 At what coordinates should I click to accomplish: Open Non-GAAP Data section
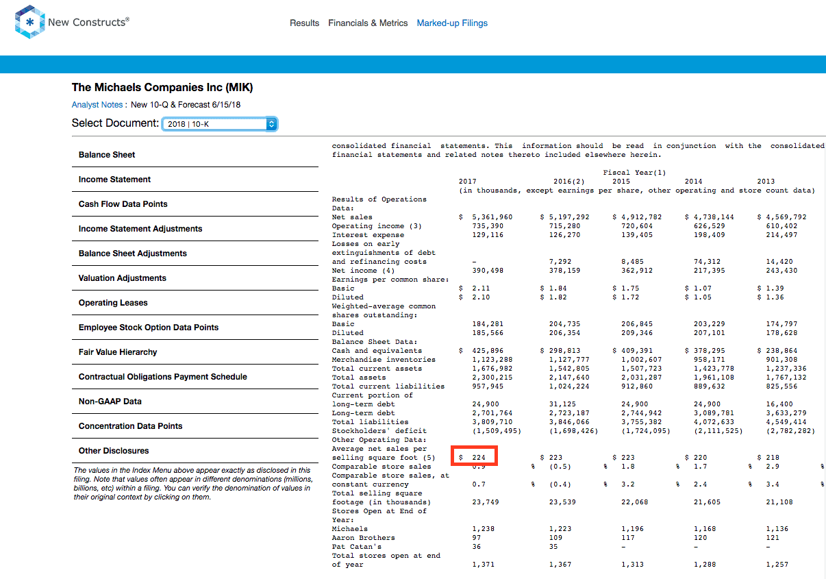[x=195, y=402]
